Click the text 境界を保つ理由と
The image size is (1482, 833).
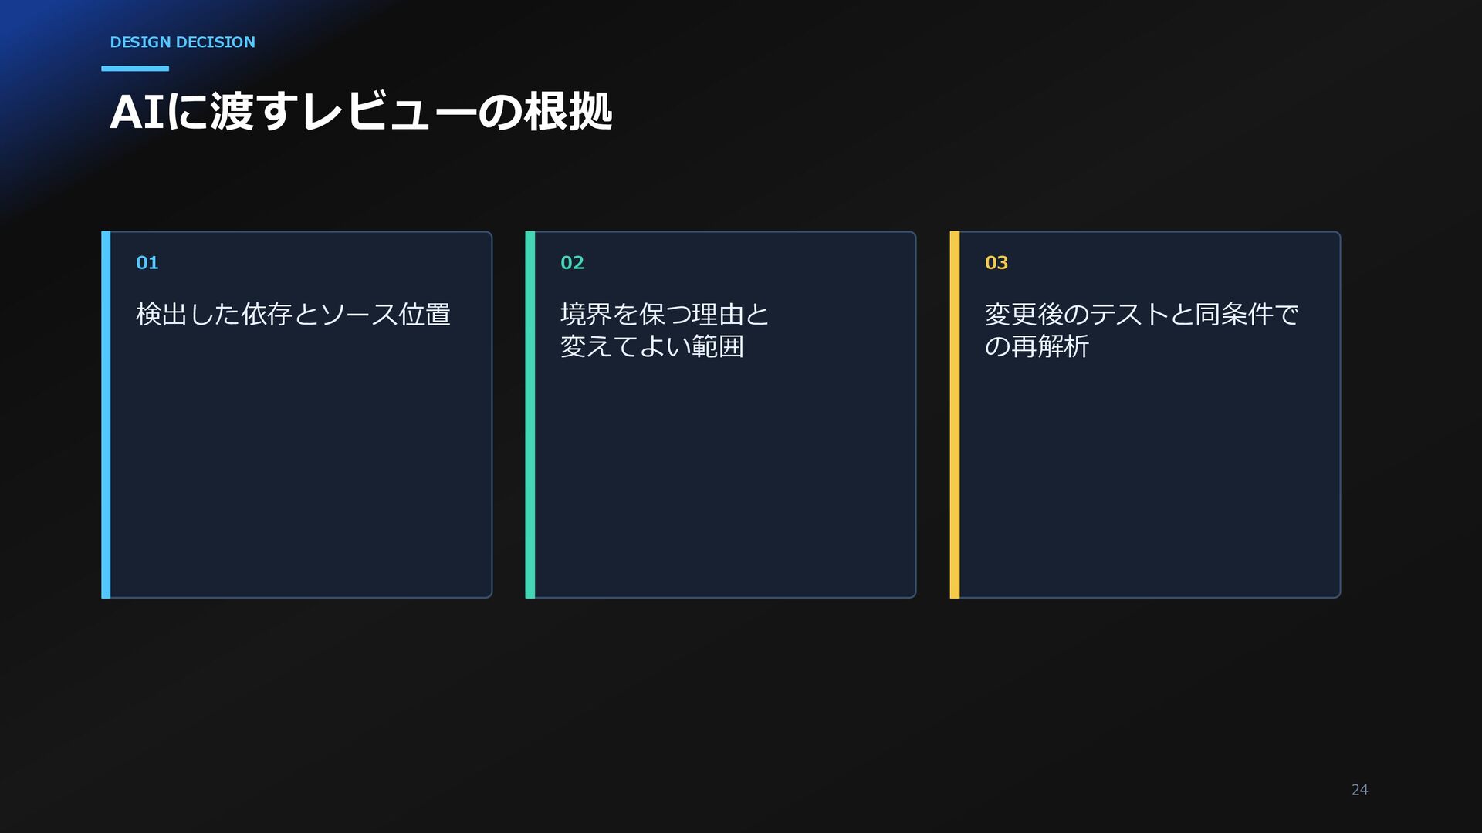665,314
